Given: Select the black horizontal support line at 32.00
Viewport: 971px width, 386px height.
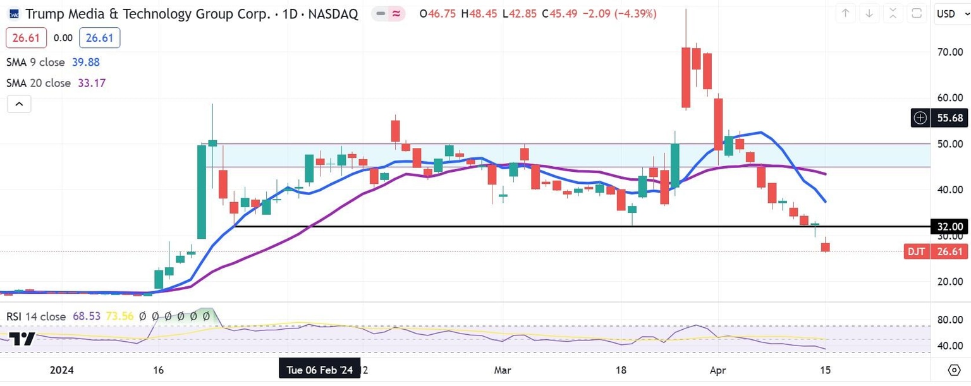Looking at the screenshot, I should click(582, 226).
